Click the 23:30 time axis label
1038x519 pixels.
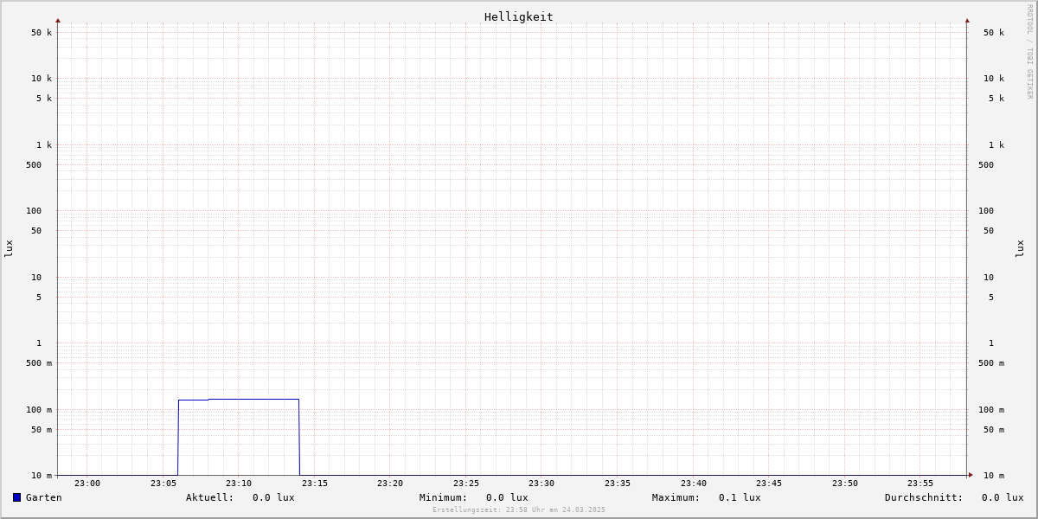[x=541, y=484]
